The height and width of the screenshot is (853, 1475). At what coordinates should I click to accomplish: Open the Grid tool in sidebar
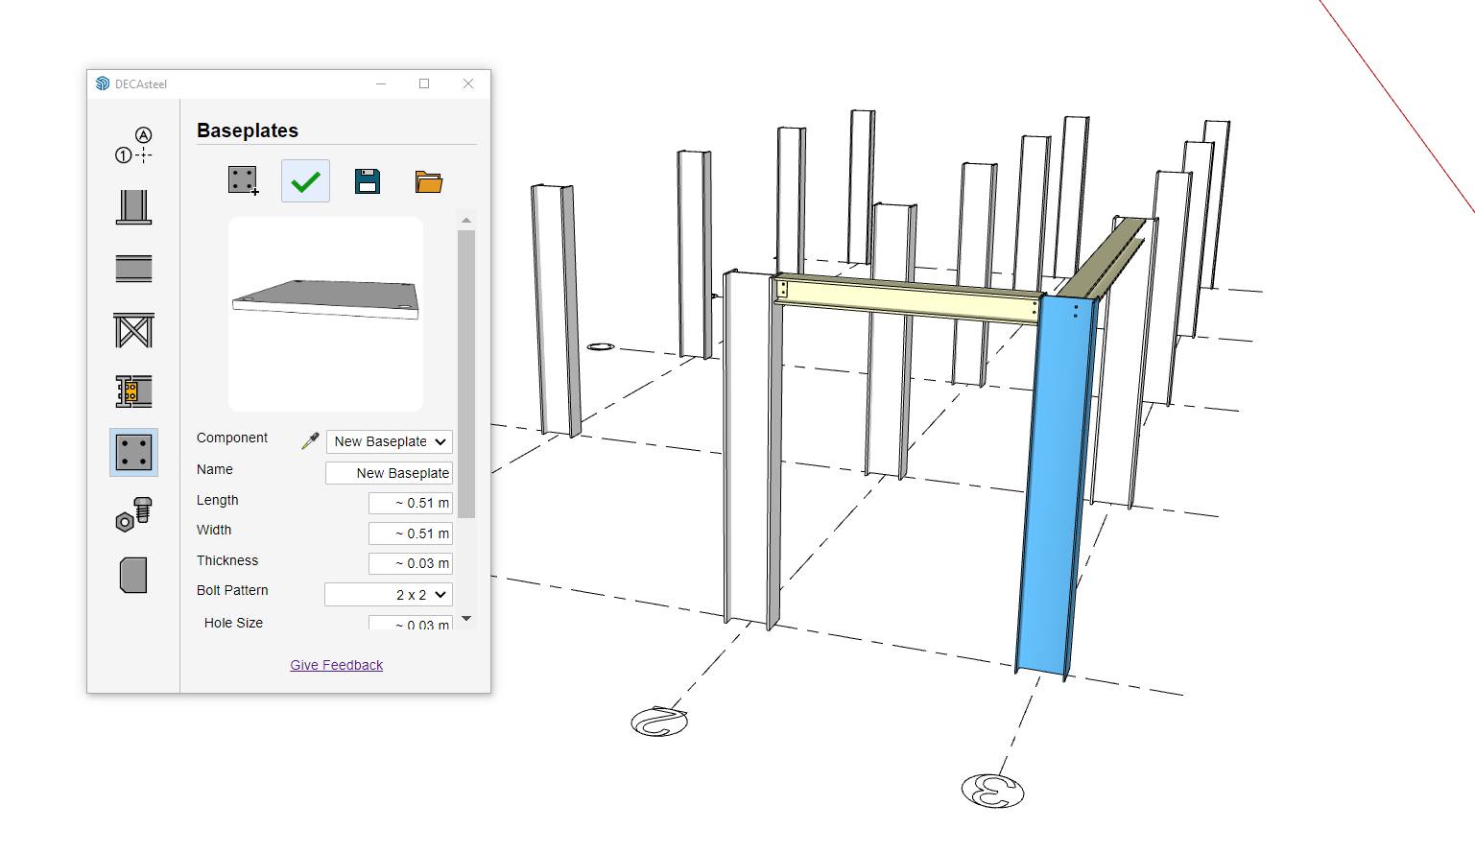click(x=133, y=146)
